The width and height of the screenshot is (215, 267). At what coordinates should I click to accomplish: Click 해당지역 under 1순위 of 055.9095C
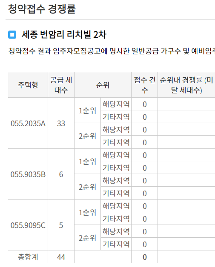coord(116,206)
